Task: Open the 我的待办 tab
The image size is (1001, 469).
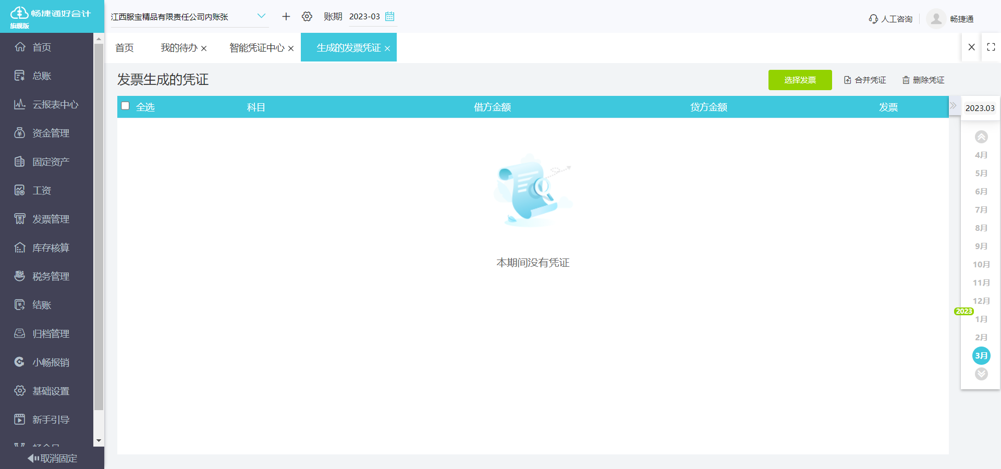Action: (x=178, y=47)
